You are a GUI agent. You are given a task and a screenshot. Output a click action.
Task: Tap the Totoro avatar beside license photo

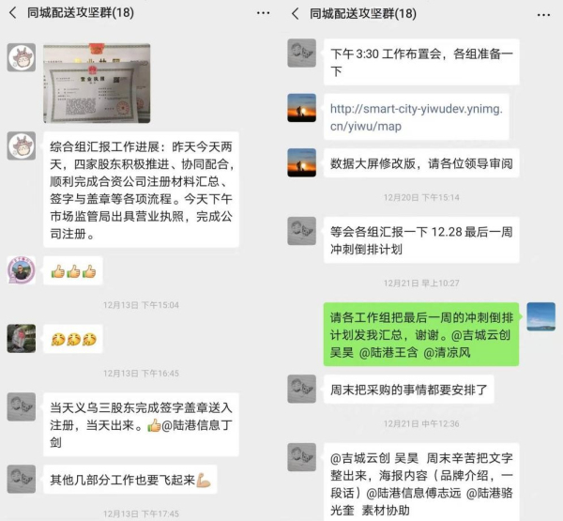[x=22, y=57]
